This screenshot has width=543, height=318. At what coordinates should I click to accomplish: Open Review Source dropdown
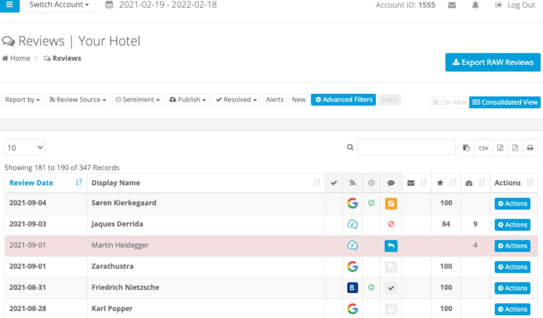pos(78,100)
